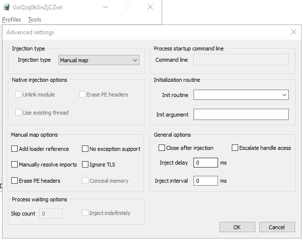
Task: Click the Init argument text field
Action: 241,114
